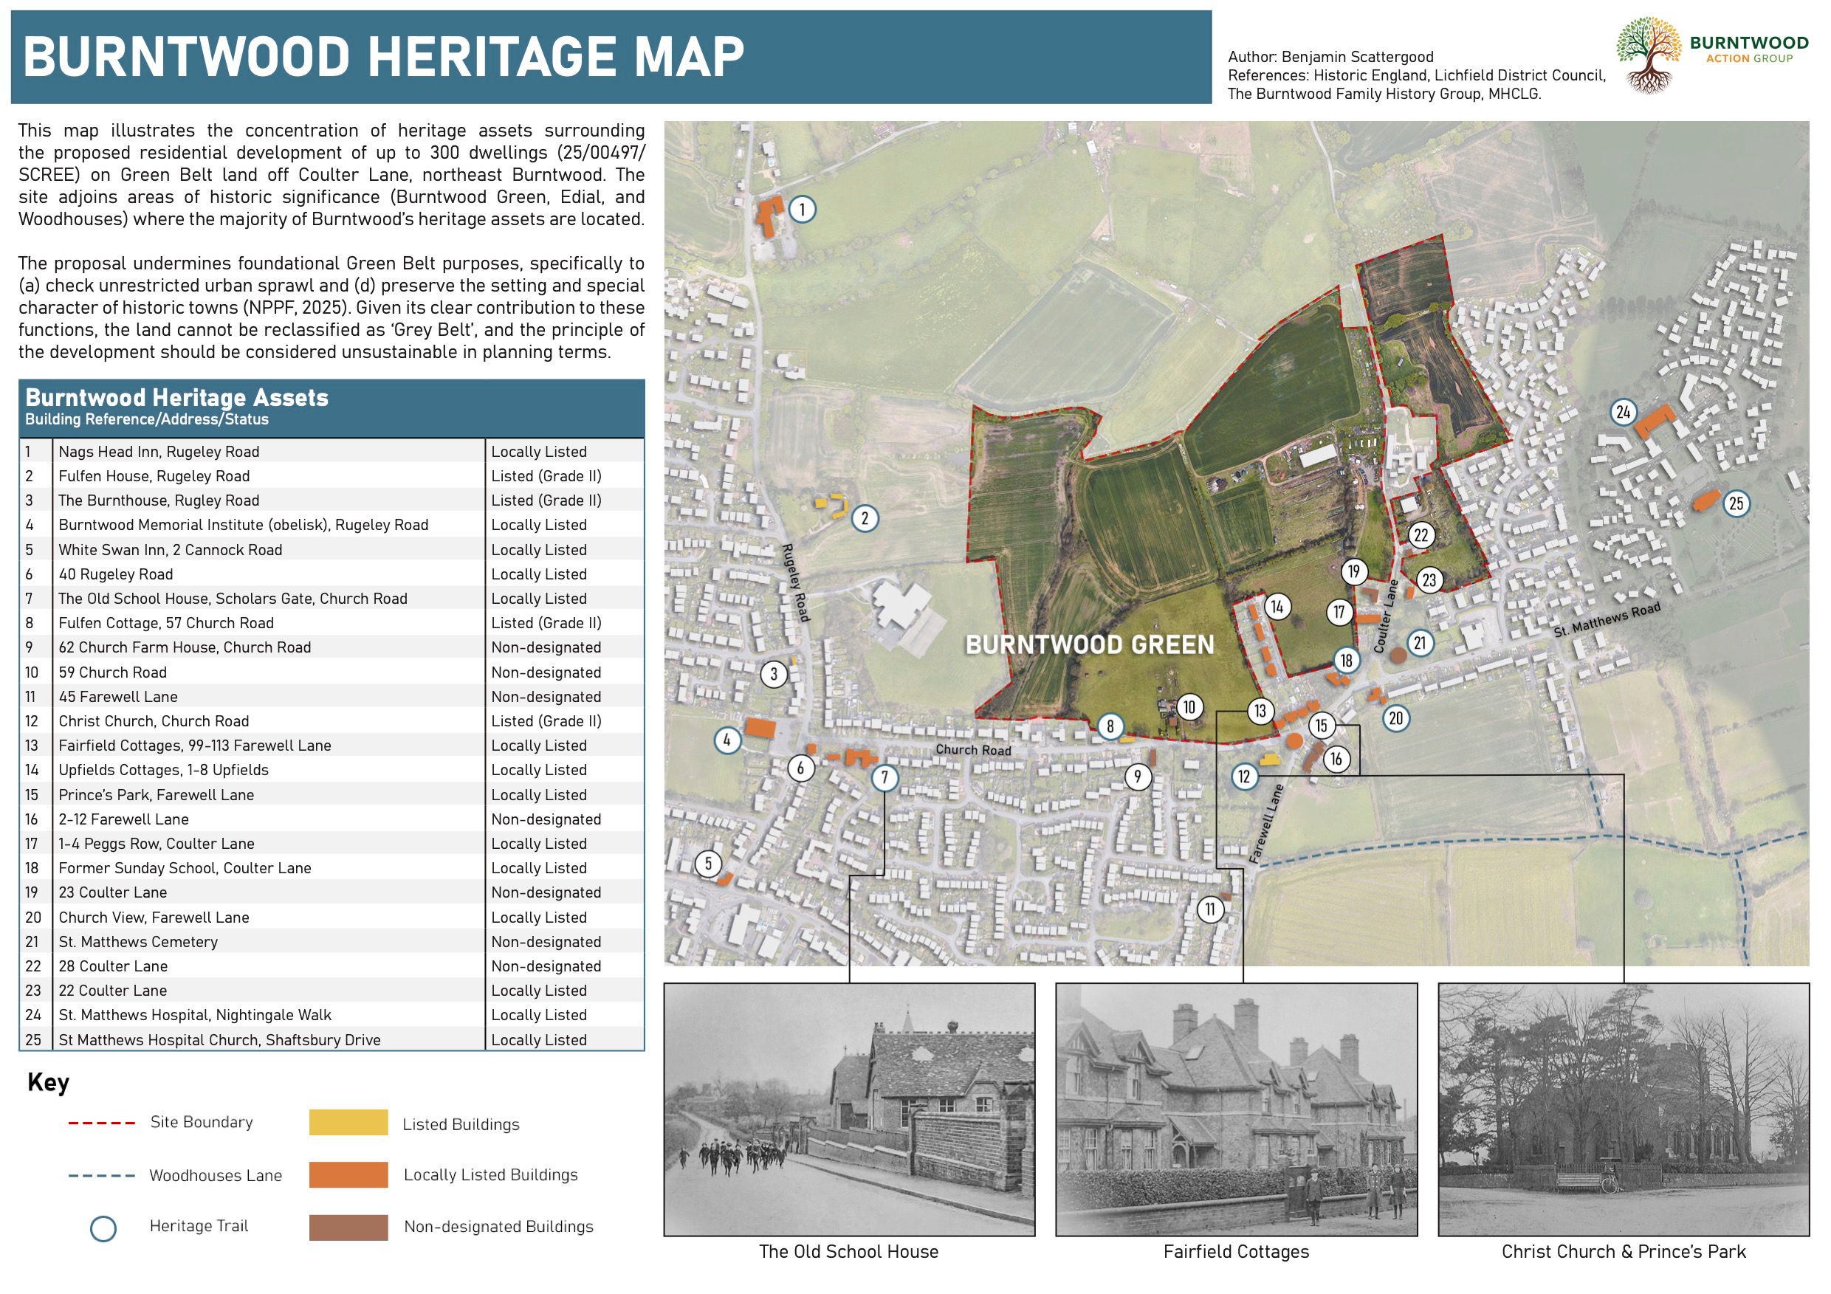Image resolution: width=1831 pixels, height=1294 pixels.
Task: Select table row St. Matthews Cemetery
Action: pyautogui.click(x=138, y=942)
